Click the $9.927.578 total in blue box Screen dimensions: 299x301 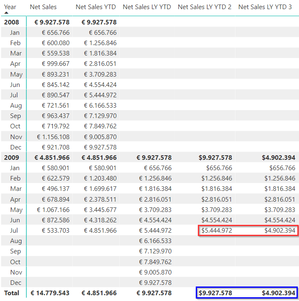click(215, 293)
